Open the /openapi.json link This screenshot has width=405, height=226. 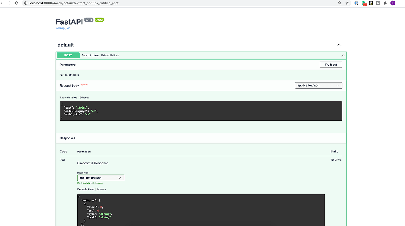(x=63, y=28)
